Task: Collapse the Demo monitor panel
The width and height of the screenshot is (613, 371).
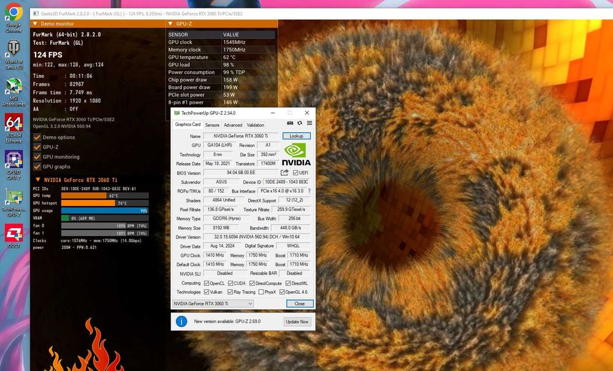Action: point(35,24)
